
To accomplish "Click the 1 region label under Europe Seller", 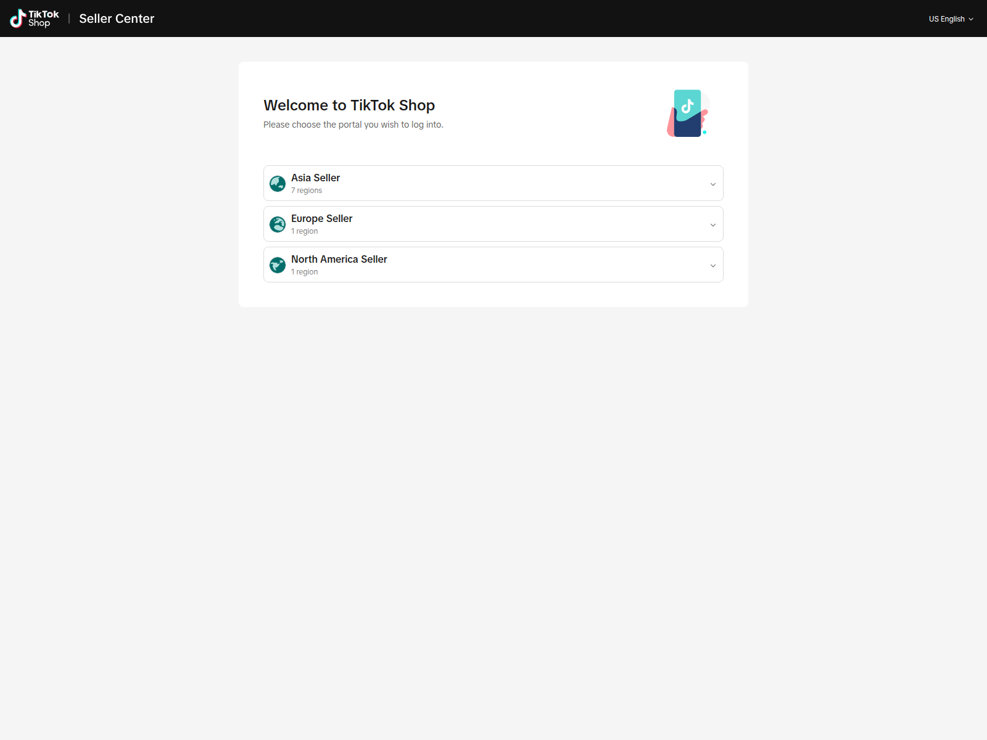I will coord(304,231).
